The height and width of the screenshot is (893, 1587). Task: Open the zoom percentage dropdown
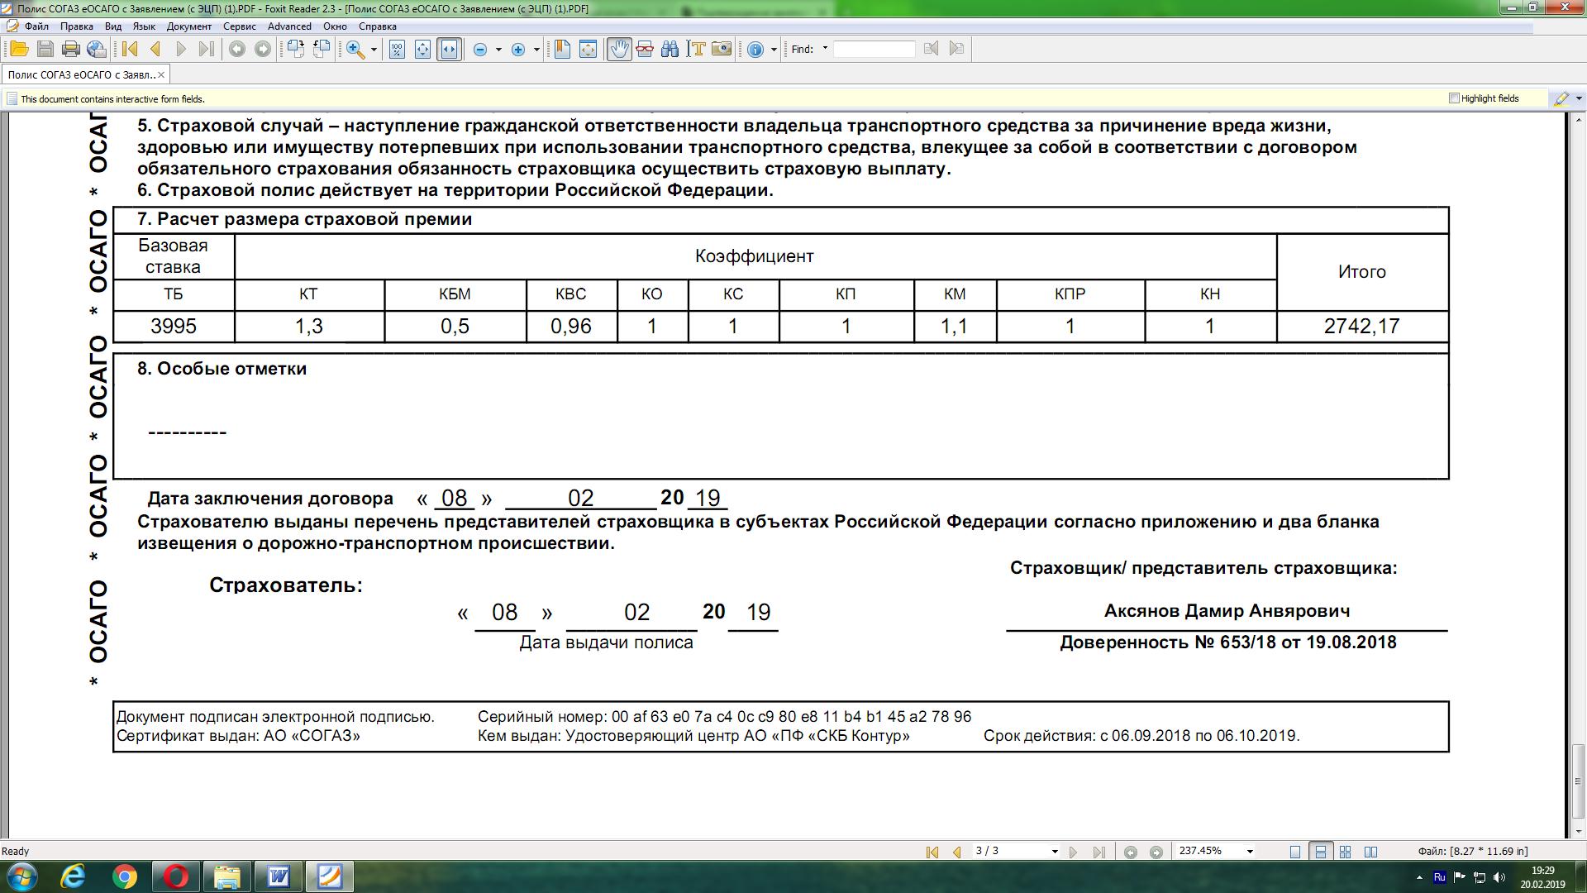[x=1250, y=852]
